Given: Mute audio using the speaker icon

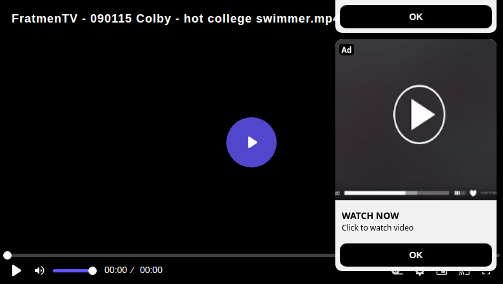Looking at the screenshot, I should pos(39,270).
